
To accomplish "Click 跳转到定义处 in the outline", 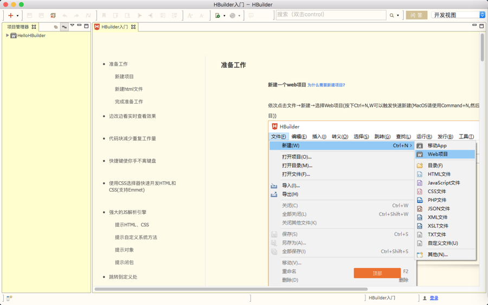I will (x=123, y=277).
